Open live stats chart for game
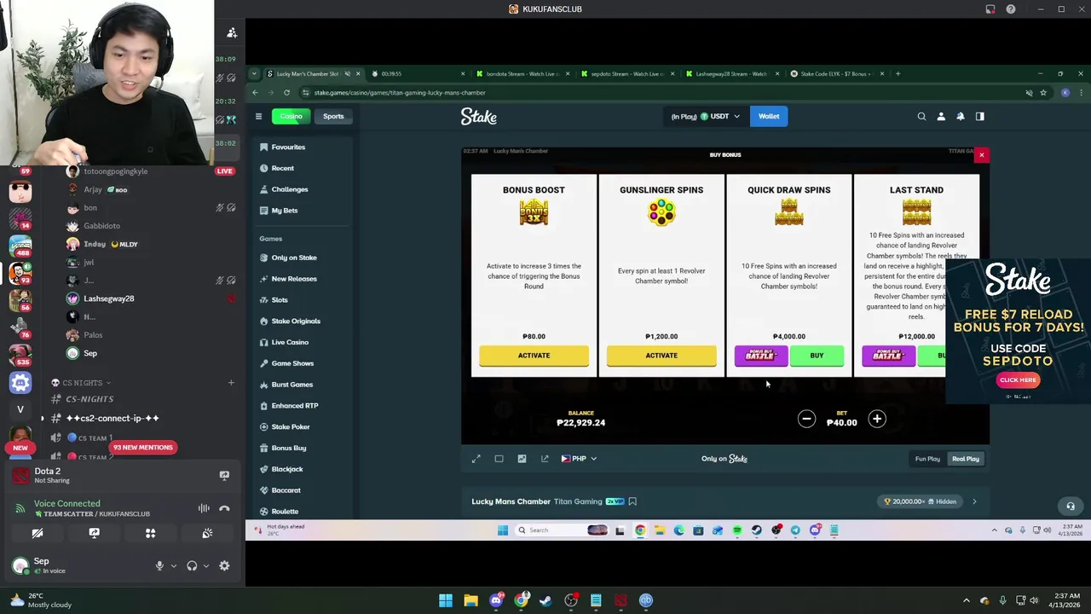The width and height of the screenshot is (1091, 614). [522, 459]
